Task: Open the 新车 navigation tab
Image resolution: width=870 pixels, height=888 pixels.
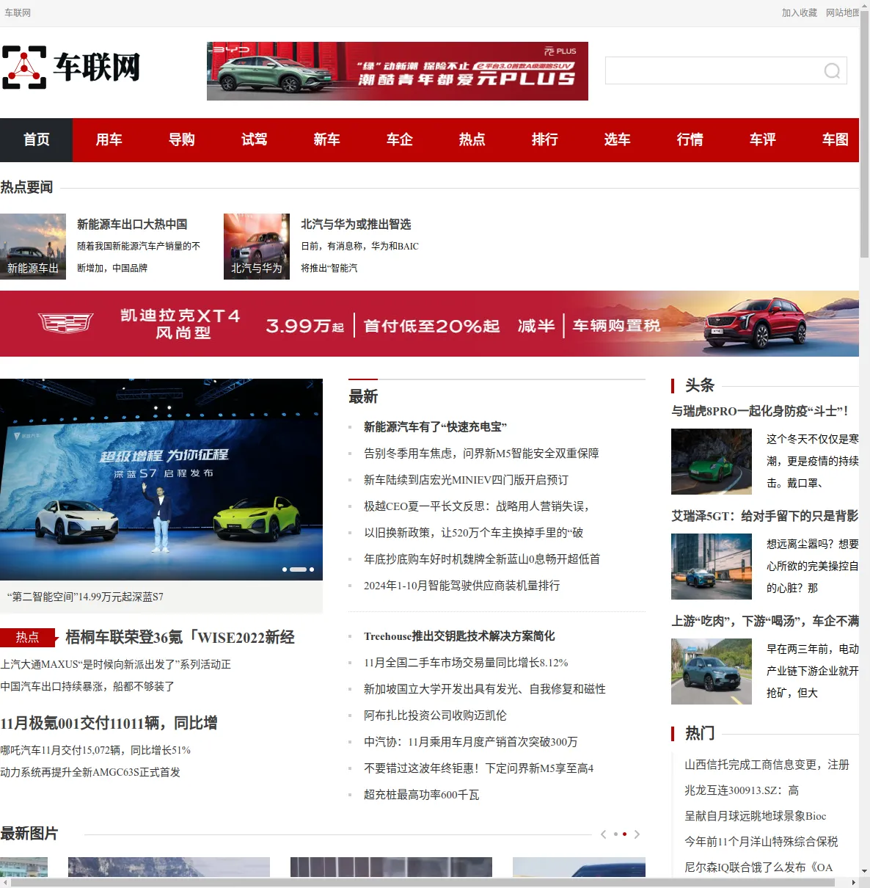Action: pyautogui.click(x=326, y=139)
